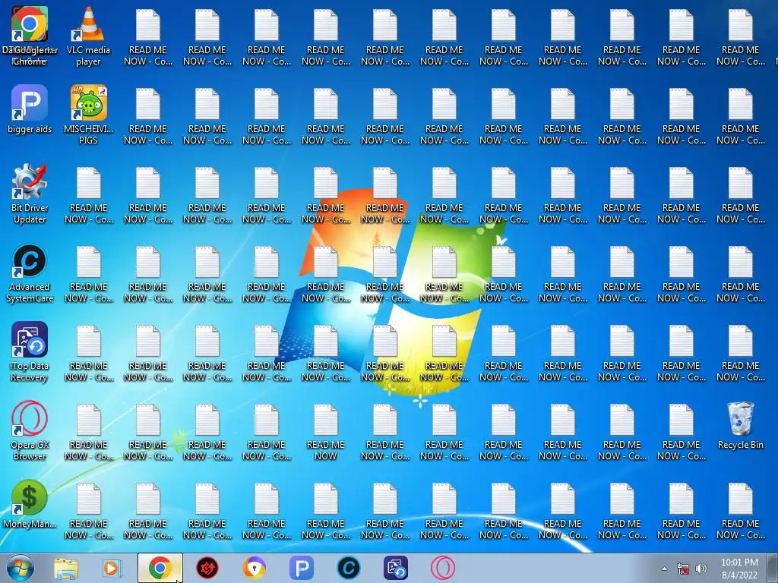Launch Advanced SystemCare from the taskbar
This screenshot has height=583, width=778.
coord(348,568)
